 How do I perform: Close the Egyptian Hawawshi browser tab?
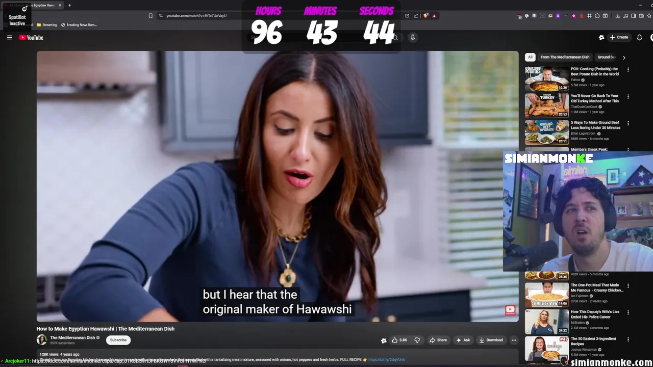click(60, 5)
